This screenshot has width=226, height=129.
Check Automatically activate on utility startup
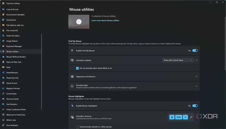click(78, 127)
